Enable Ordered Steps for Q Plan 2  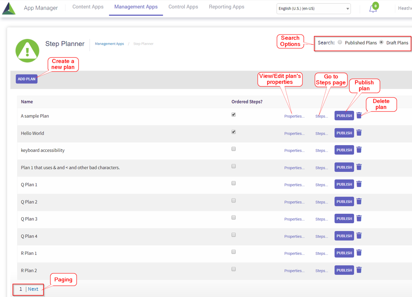coord(233,201)
